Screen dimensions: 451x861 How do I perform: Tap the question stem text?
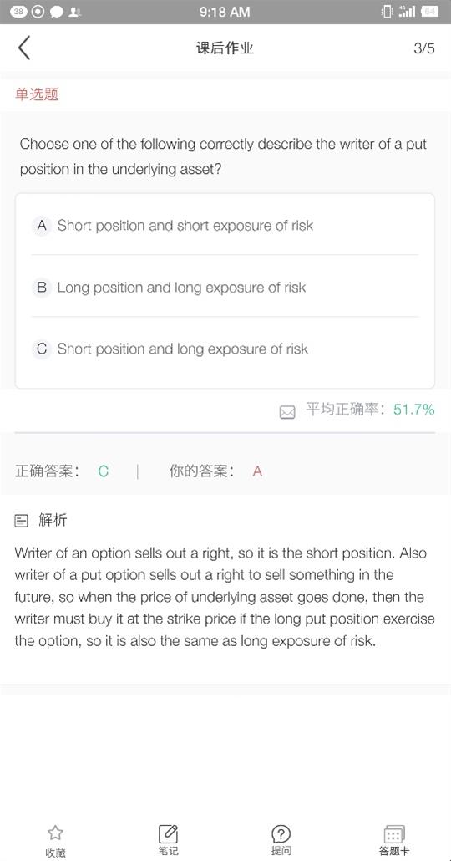pos(223,156)
